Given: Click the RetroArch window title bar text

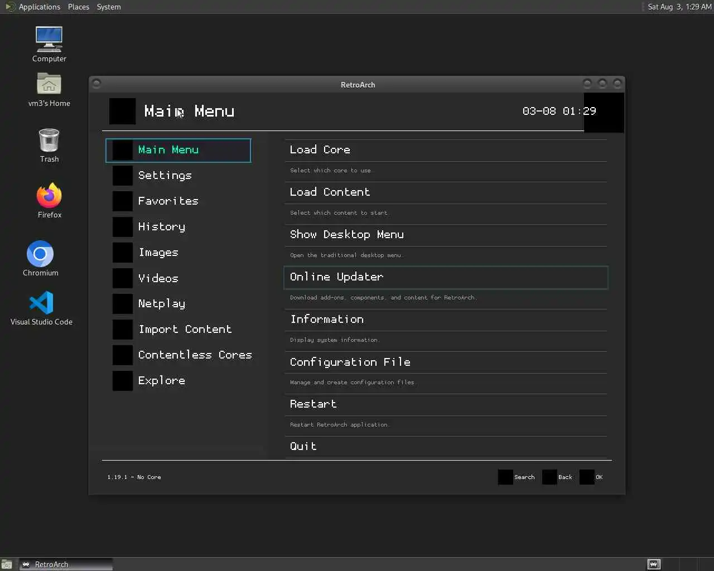Looking at the screenshot, I should [x=358, y=85].
